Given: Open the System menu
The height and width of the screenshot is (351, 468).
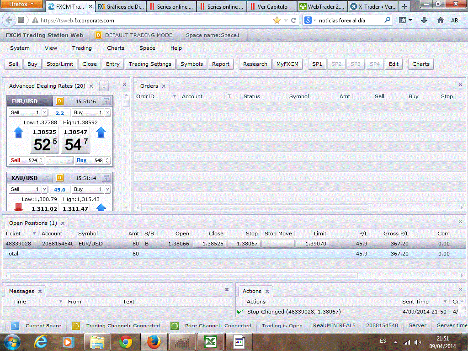Looking at the screenshot, I should pyautogui.click(x=20, y=48).
